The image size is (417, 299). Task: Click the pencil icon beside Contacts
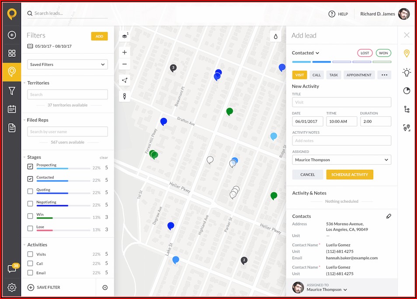389,216
